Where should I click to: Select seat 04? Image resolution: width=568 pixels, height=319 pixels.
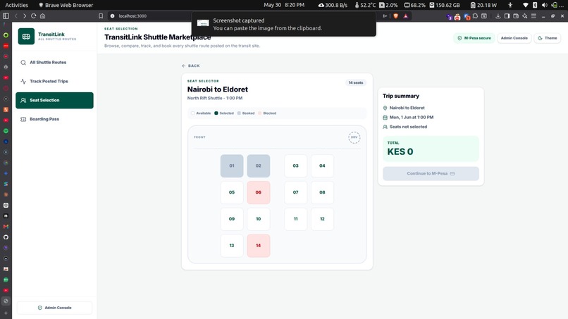[322, 165]
